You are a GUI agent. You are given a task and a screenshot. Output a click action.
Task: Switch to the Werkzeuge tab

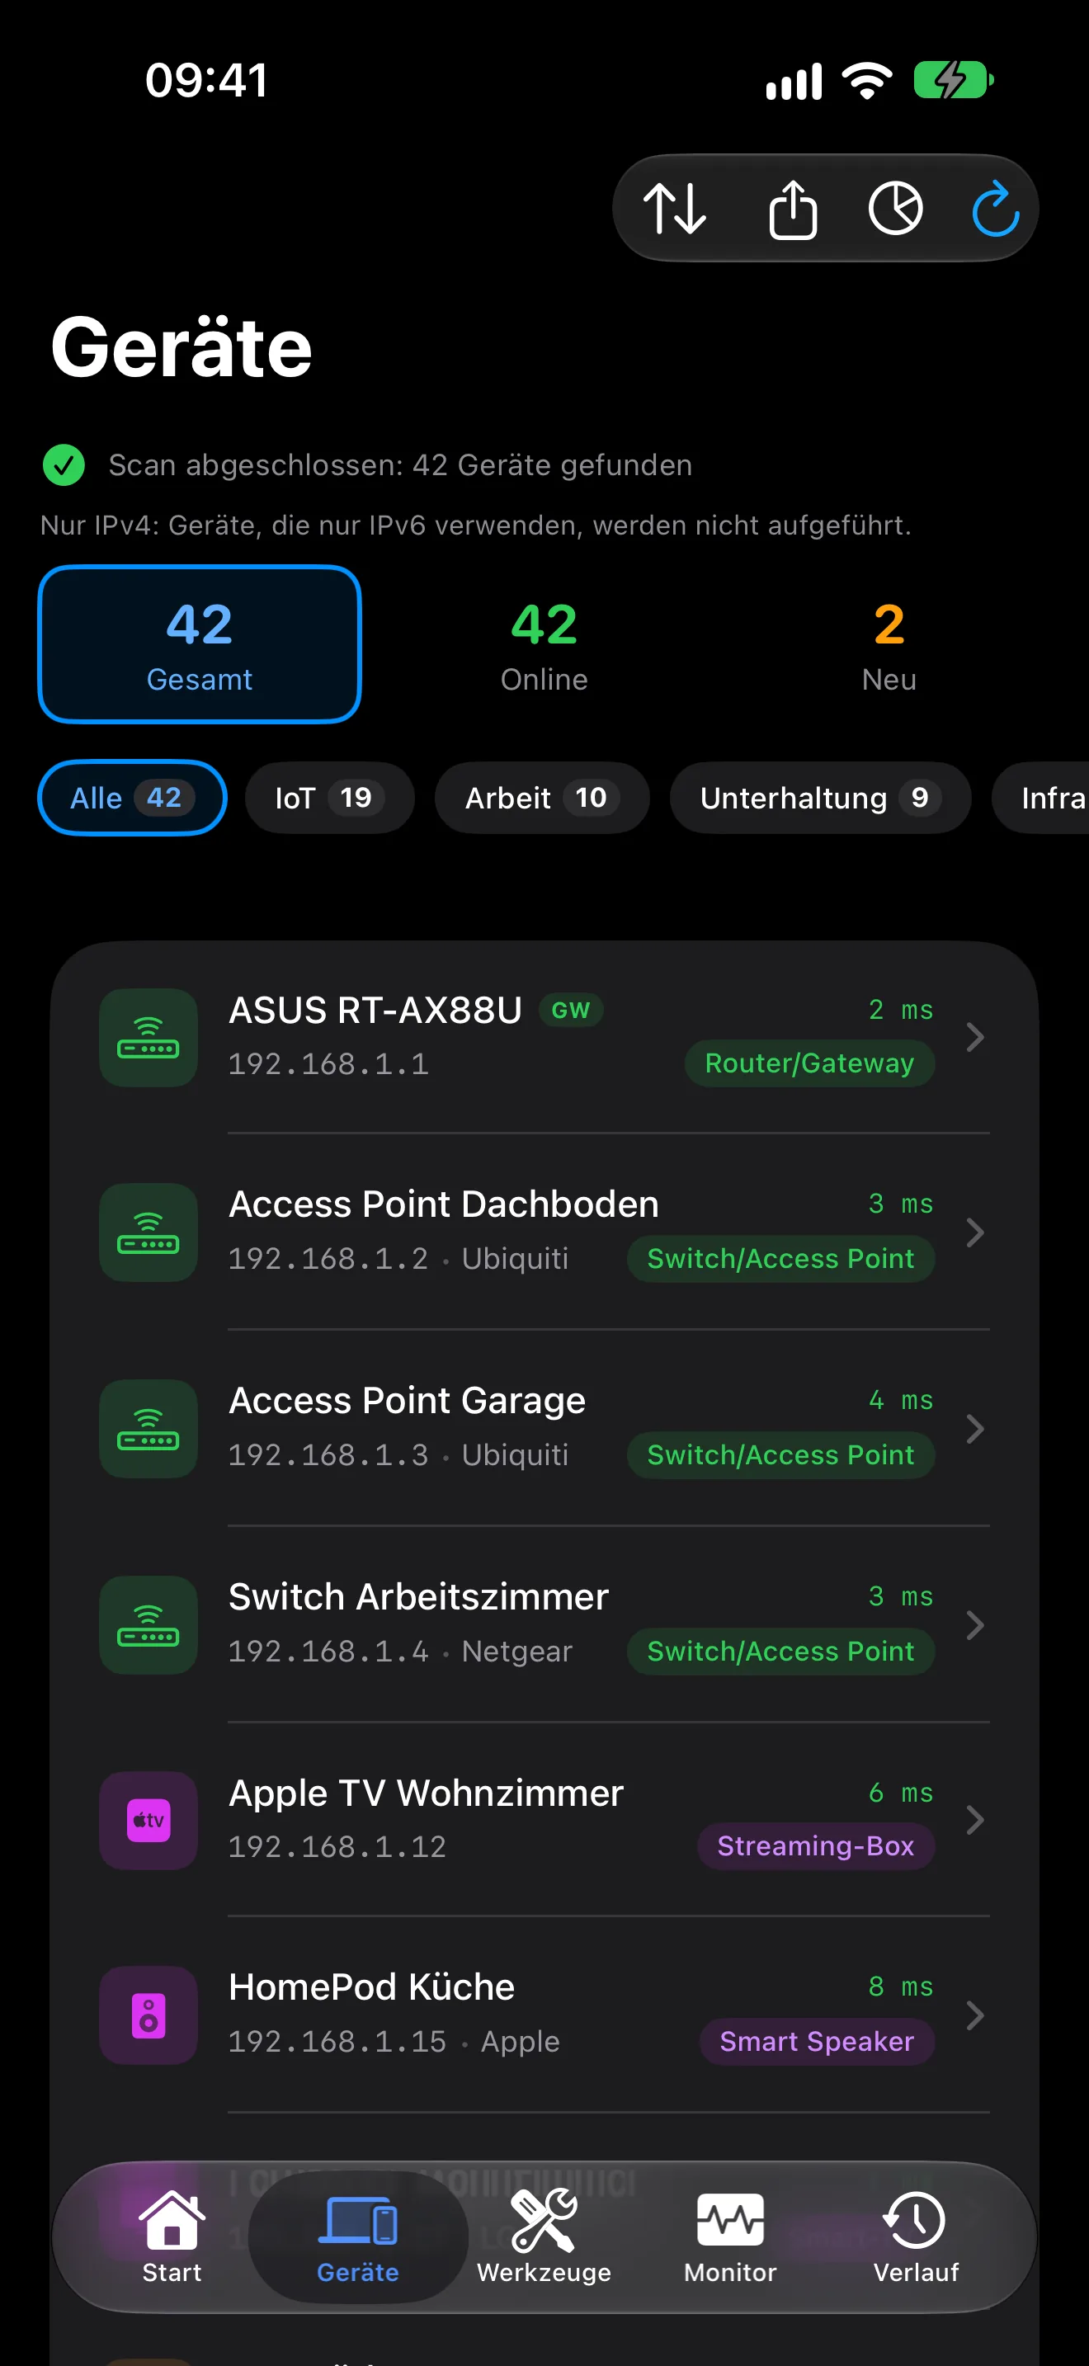point(544,2236)
